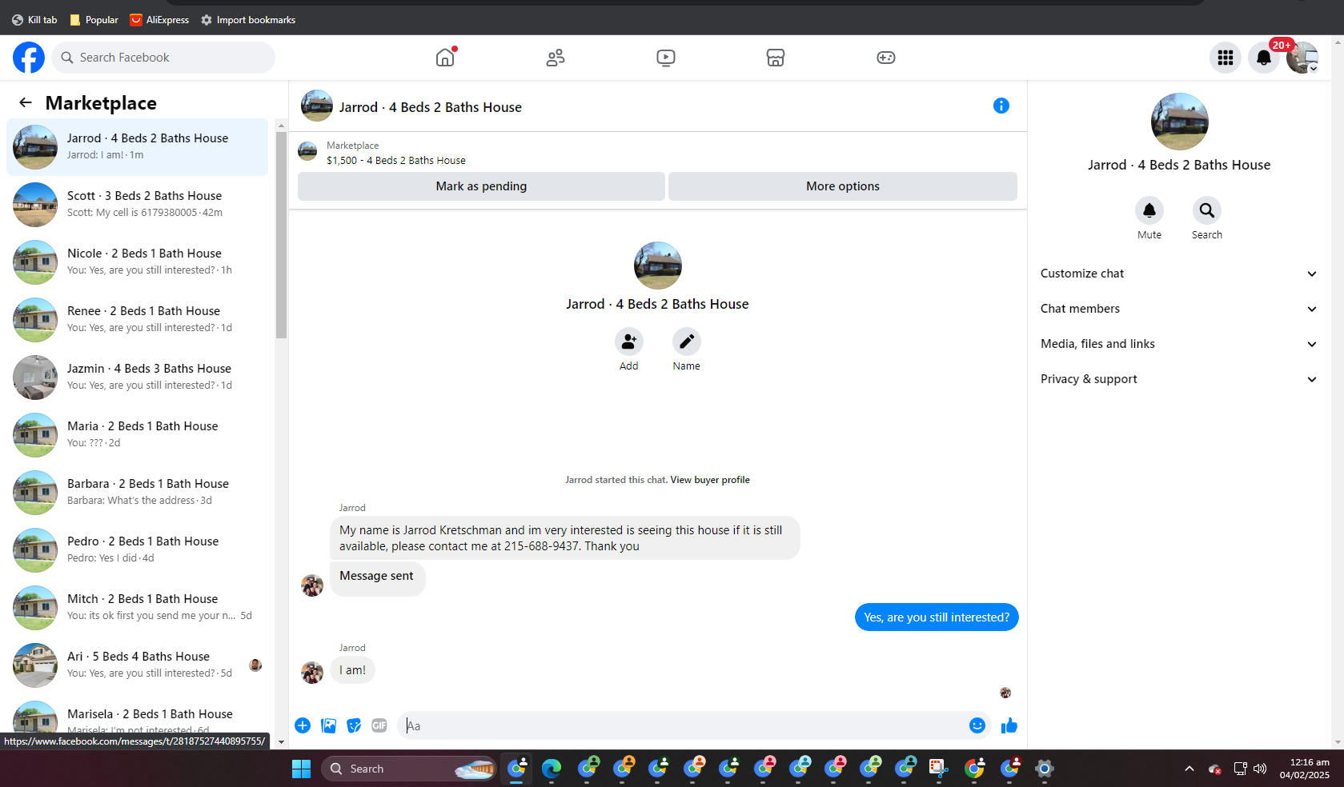Open the Popular bookmark folder
The height and width of the screenshot is (787, 1344).
94,20
